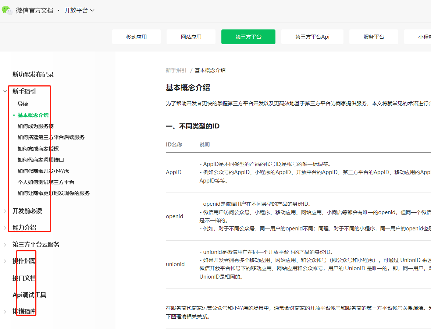
Task: Open the 开放平台 dropdown menu
Action: coord(79,10)
